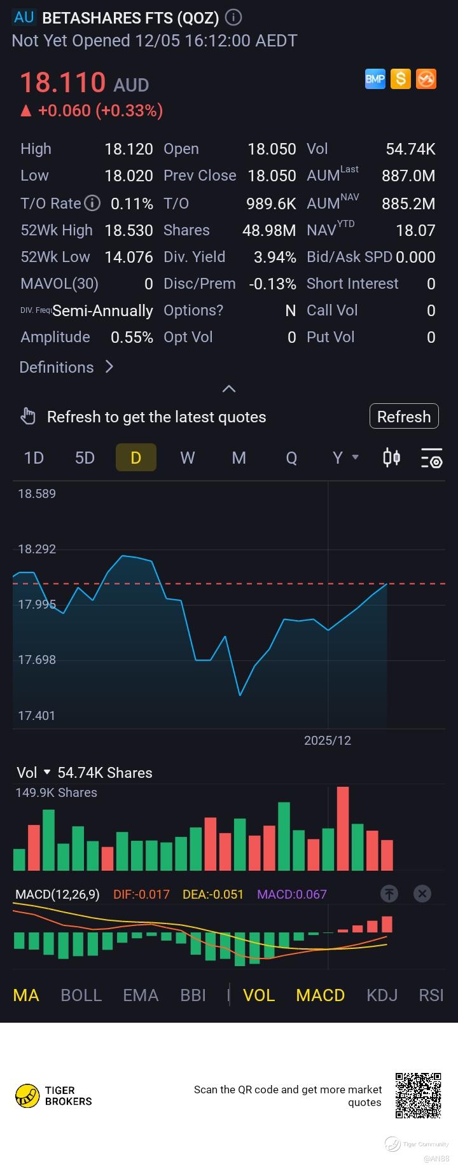This screenshot has height=1169, width=458.
Task: Enable the KDJ sub-indicator
Action: click(x=382, y=995)
